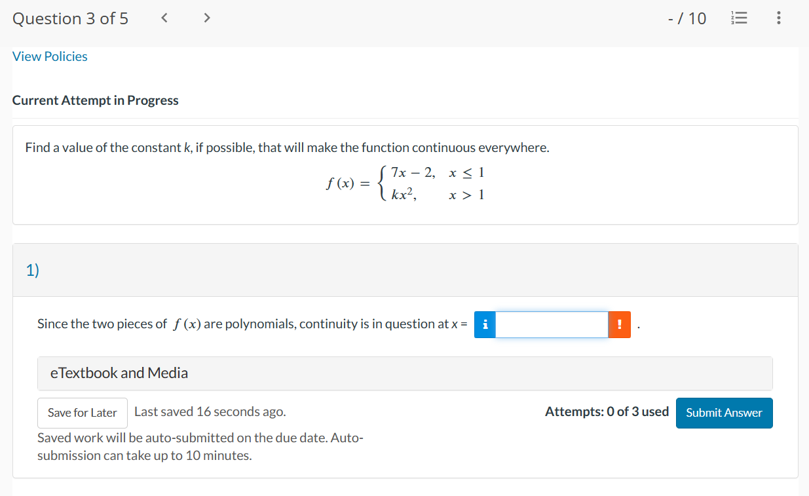Open the numbered question list icon
Screen dimensions: 809x496
tap(739, 18)
